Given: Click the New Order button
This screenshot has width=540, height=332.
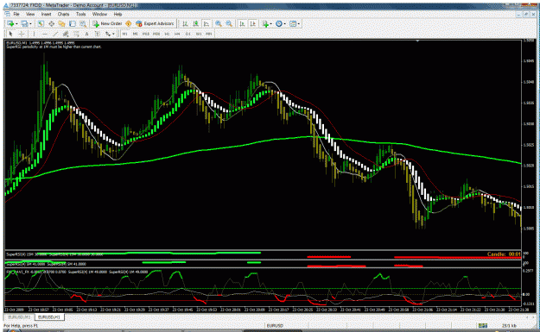Looking at the screenshot, I should [x=107, y=24].
